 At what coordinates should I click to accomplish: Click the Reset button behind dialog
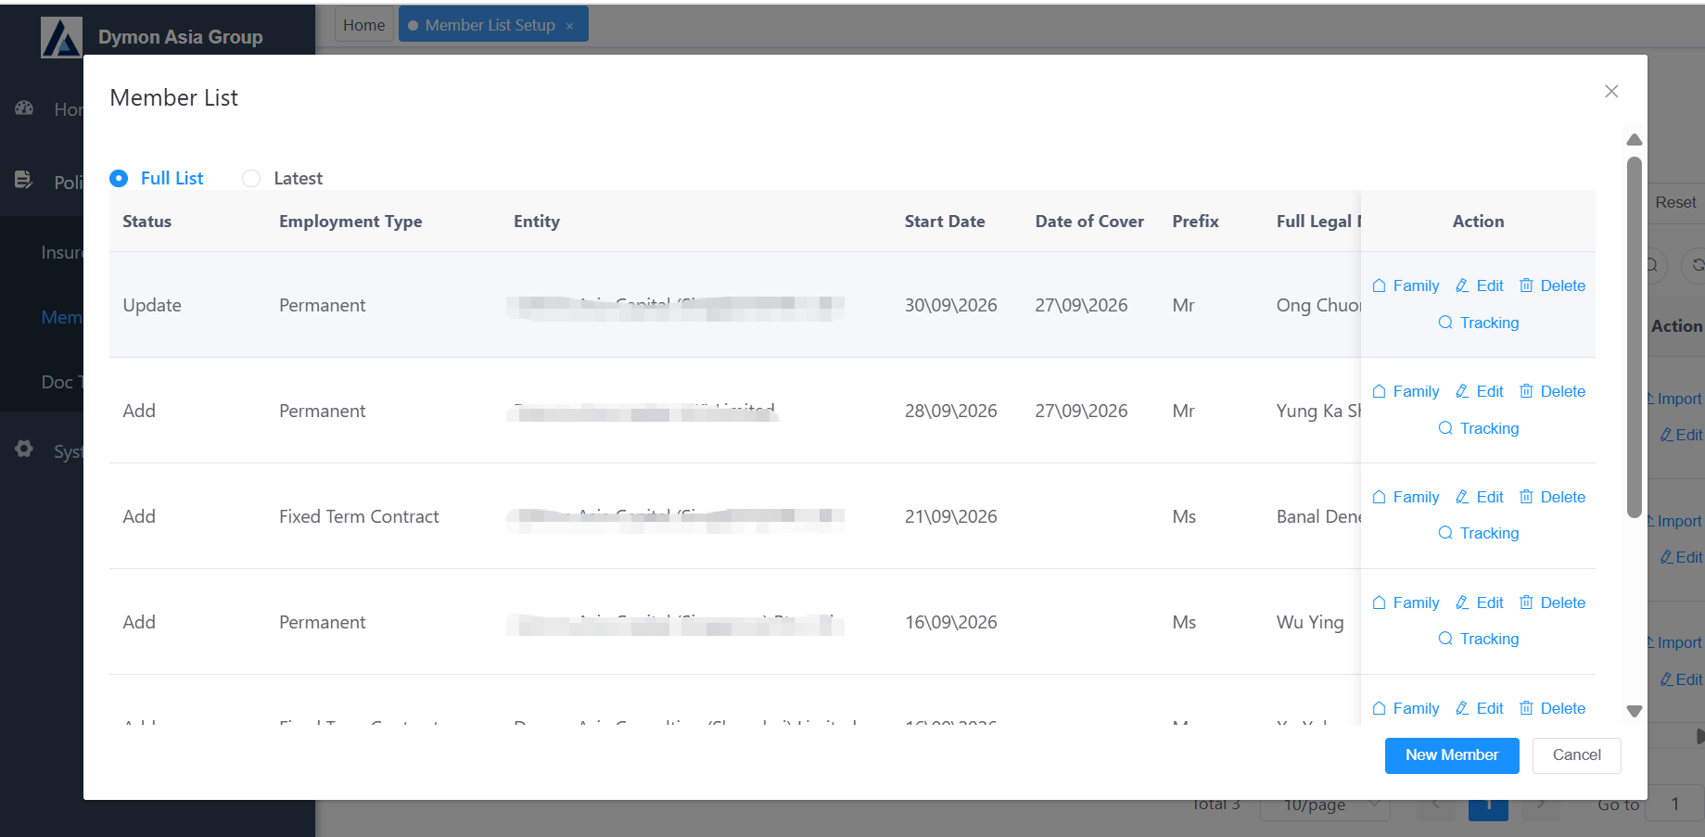click(x=1675, y=202)
